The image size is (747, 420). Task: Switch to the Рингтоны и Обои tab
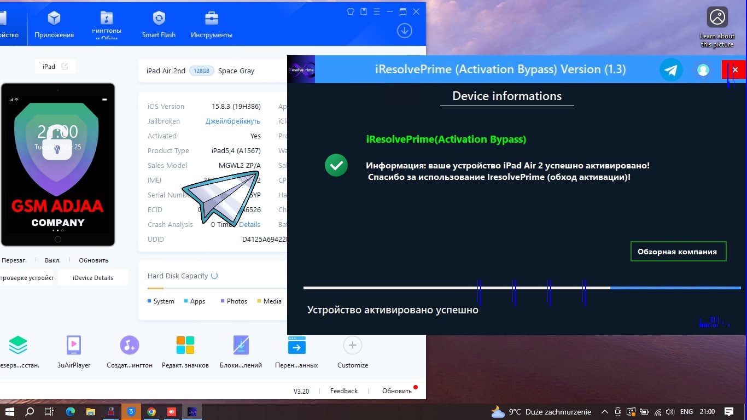coord(107,25)
